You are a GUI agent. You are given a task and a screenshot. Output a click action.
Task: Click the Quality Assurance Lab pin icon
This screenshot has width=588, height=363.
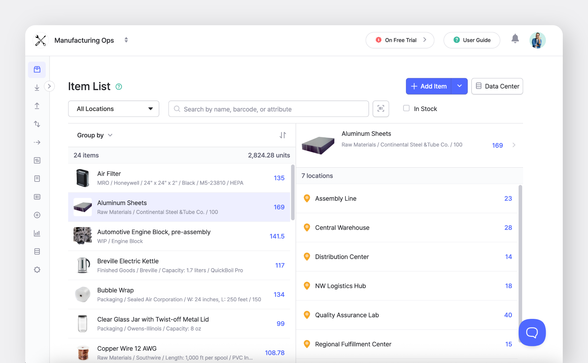pos(307,315)
